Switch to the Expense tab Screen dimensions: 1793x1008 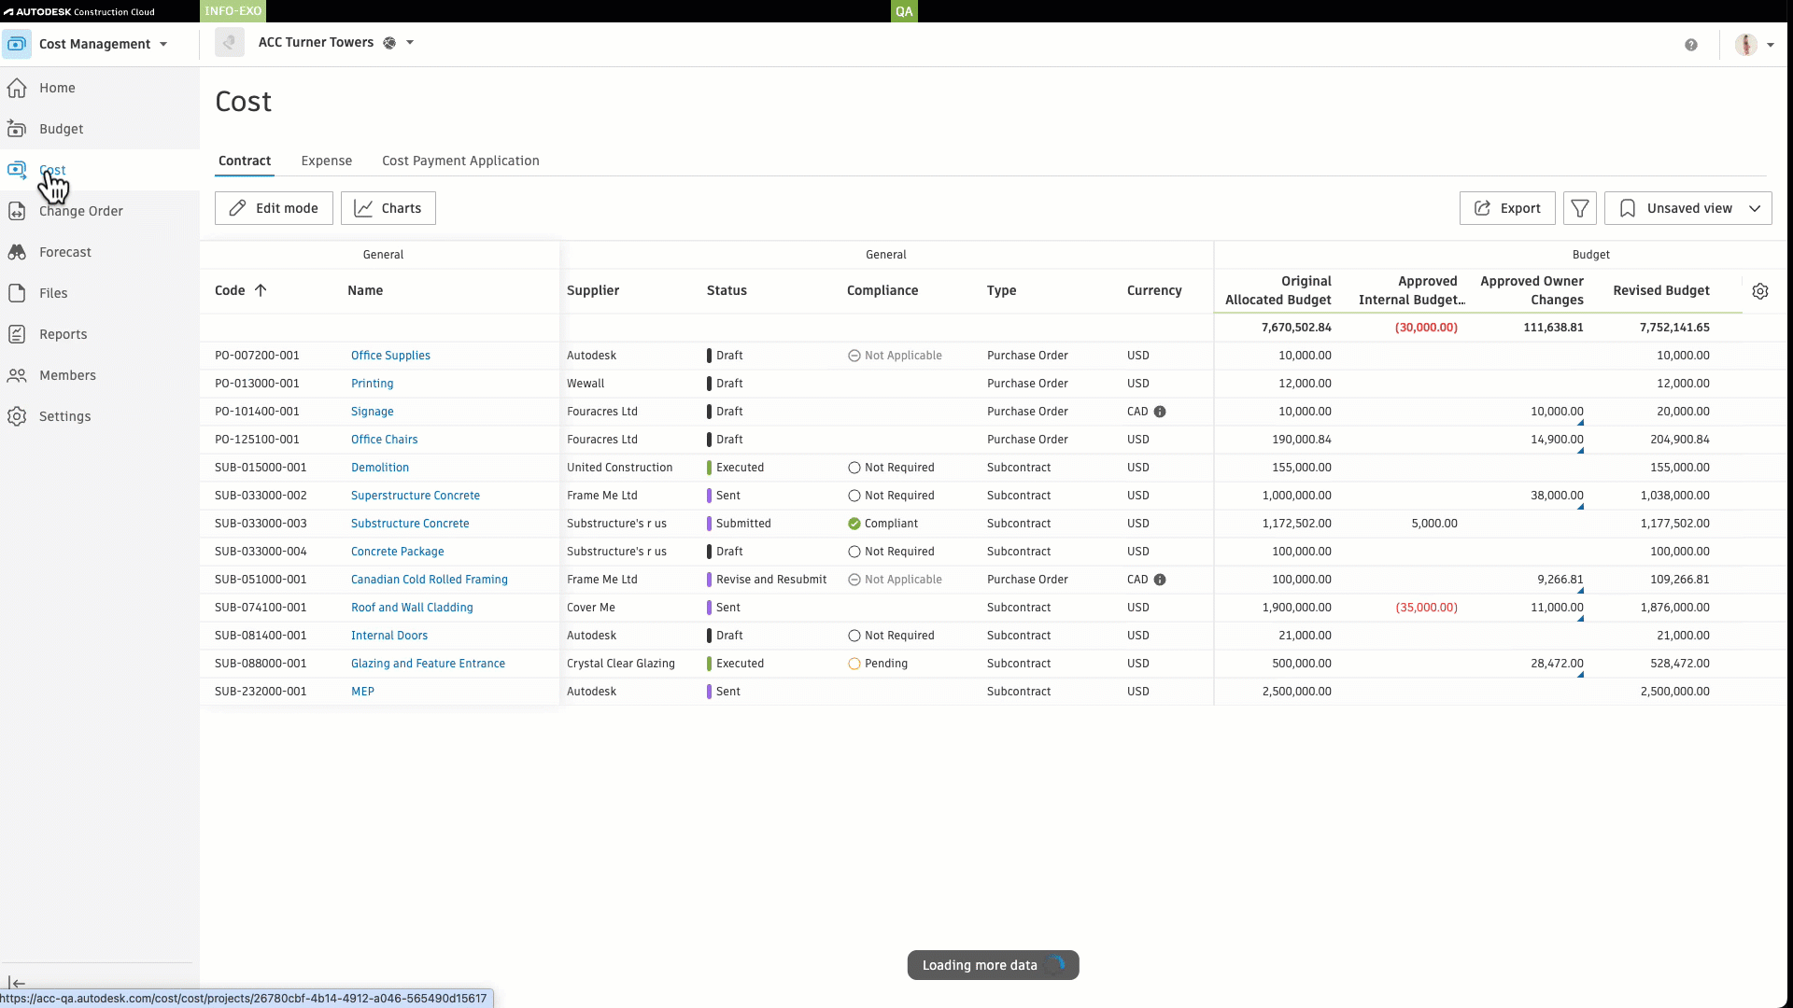[326, 161]
